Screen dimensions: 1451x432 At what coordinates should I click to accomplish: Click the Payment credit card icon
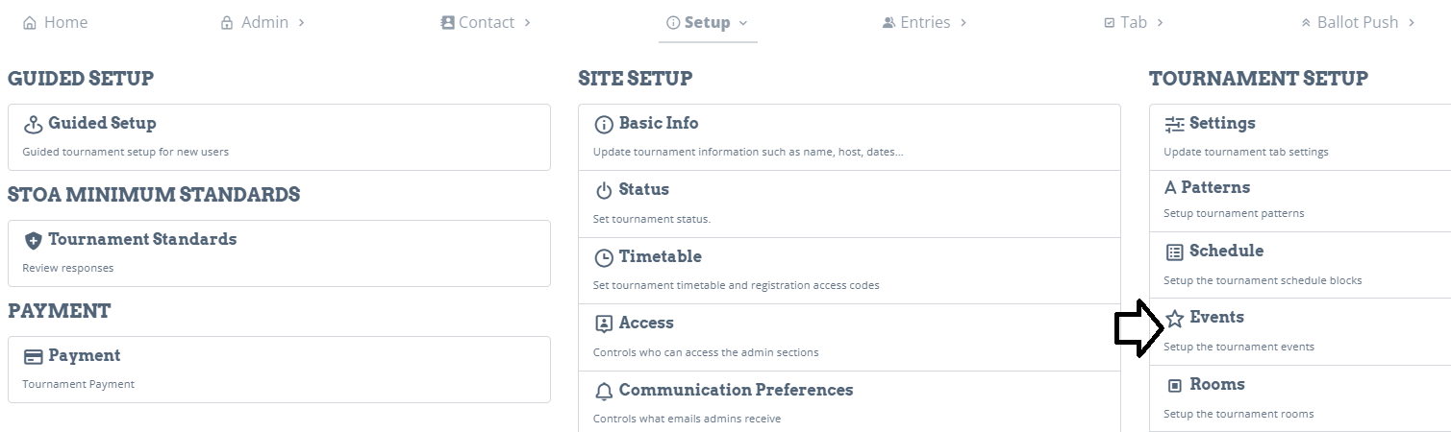pos(33,356)
